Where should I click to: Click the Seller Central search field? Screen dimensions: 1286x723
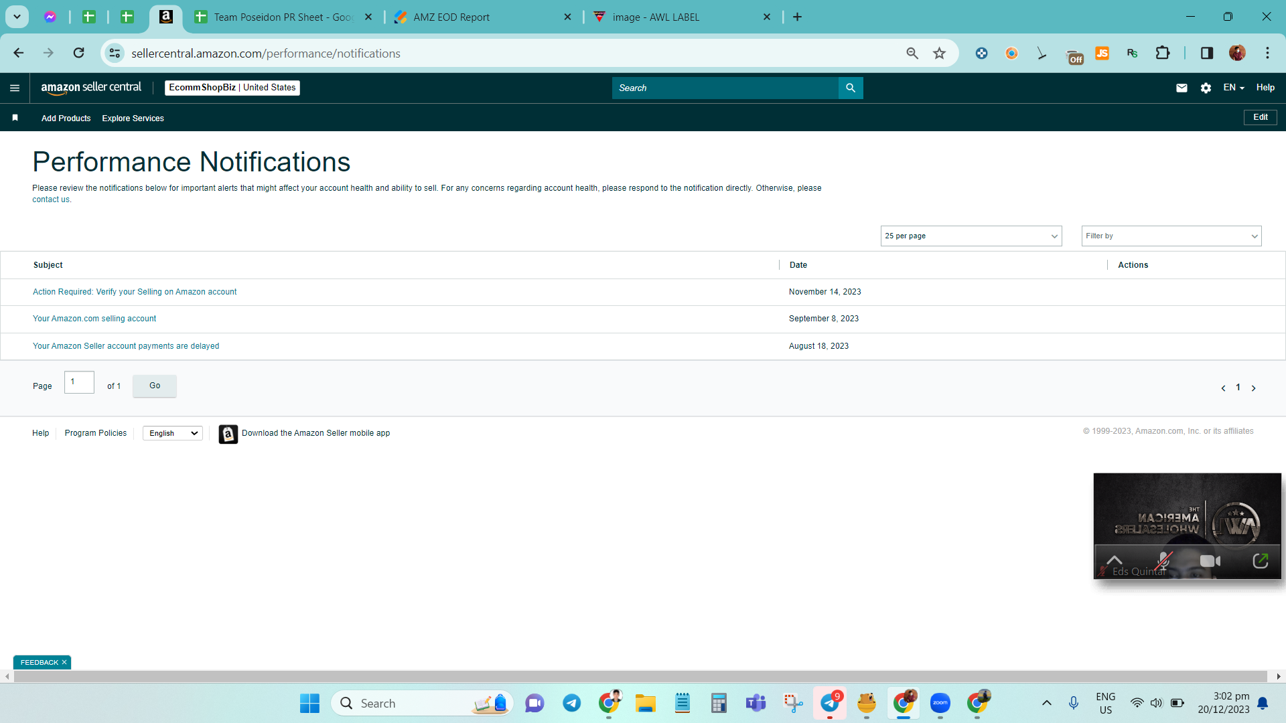(x=725, y=88)
